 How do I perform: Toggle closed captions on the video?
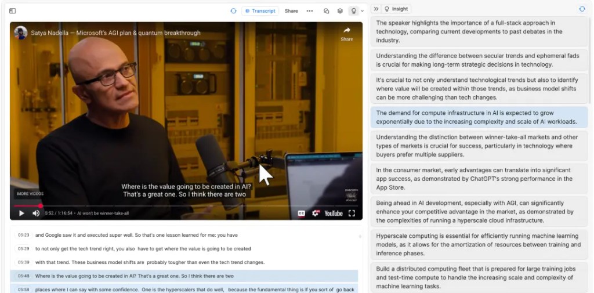[x=302, y=213]
